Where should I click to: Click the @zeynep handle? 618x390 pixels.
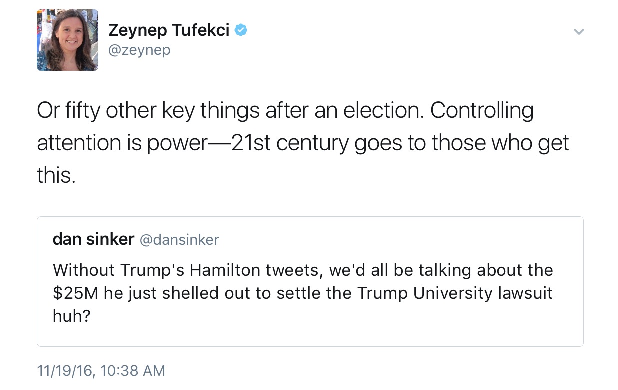coord(139,50)
